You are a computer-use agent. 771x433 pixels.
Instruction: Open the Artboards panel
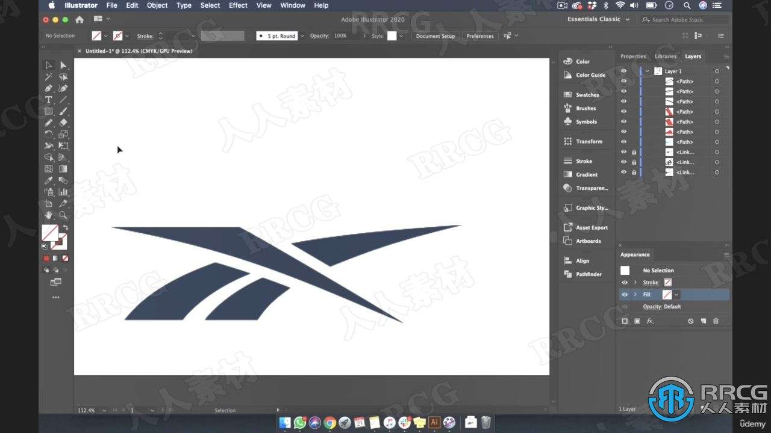(582, 241)
